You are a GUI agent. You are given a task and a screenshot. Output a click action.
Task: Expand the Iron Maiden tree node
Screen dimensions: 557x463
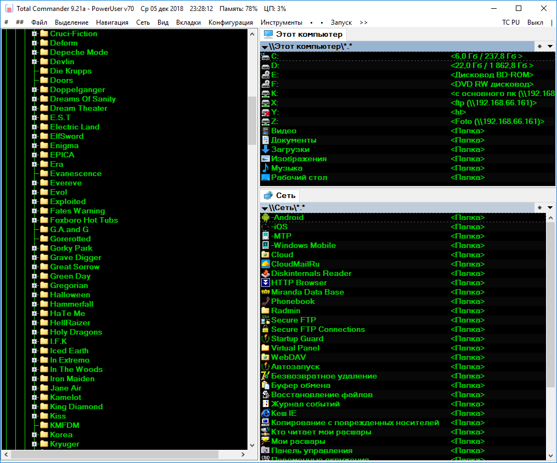pyautogui.click(x=34, y=379)
